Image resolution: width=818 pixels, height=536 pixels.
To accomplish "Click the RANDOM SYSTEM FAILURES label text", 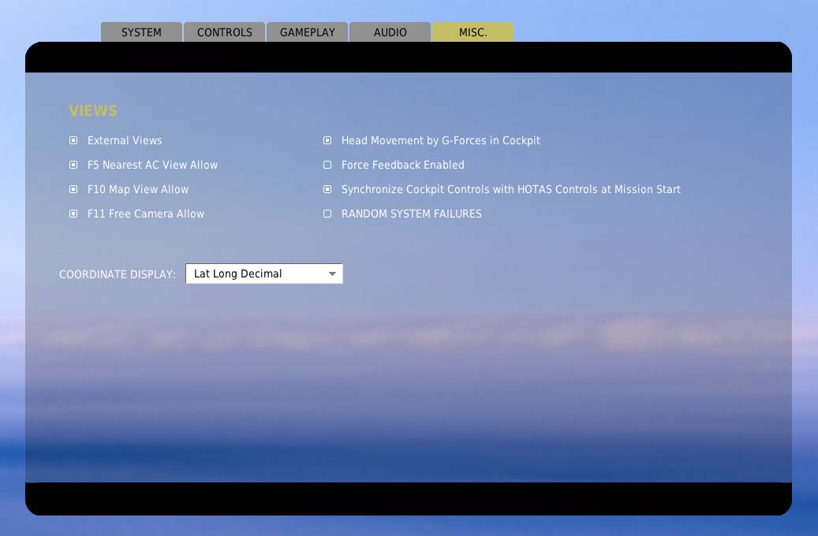I will pyautogui.click(x=412, y=214).
